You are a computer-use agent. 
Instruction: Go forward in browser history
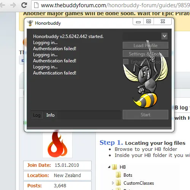[x=13, y=5]
